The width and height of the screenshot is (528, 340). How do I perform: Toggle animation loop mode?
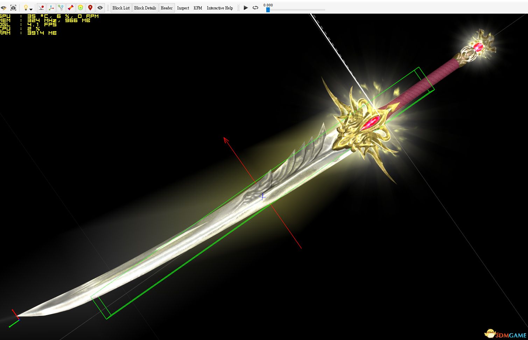[x=255, y=8]
